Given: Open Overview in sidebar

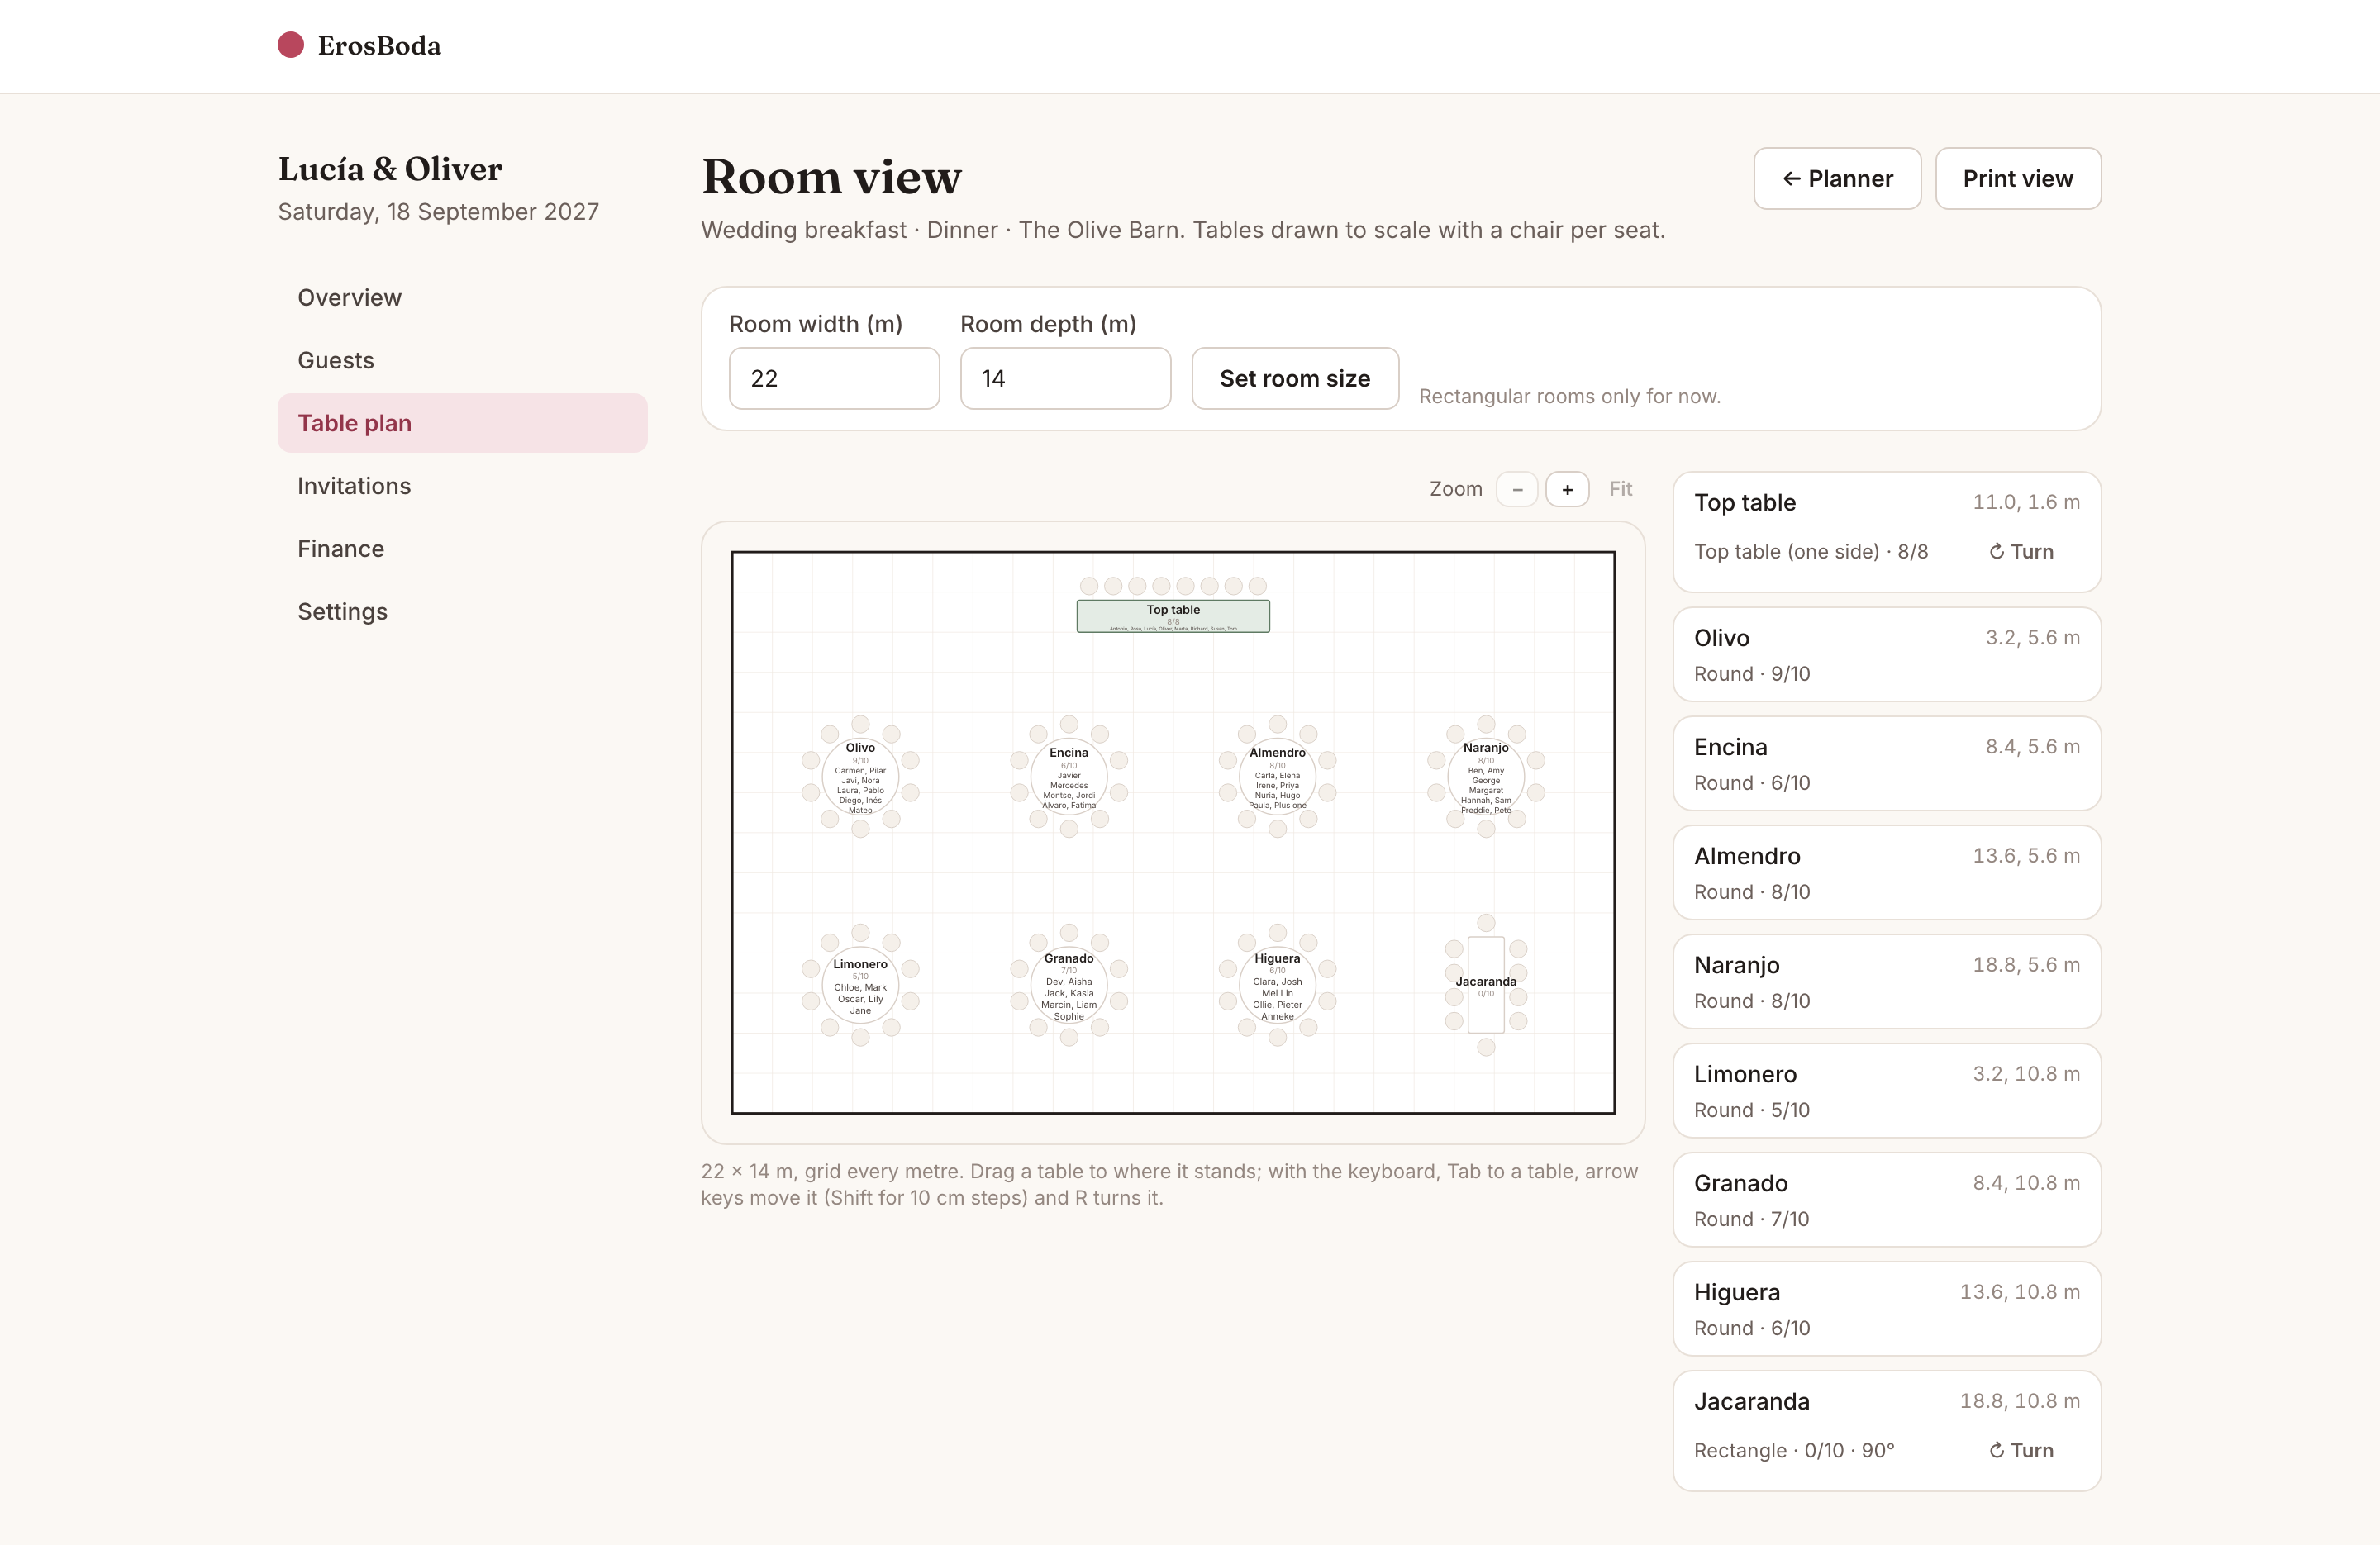Looking at the screenshot, I should click(x=463, y=297).
